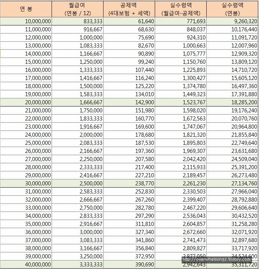
Task: Select the cell 35,000,000
Action: [26, 224]
